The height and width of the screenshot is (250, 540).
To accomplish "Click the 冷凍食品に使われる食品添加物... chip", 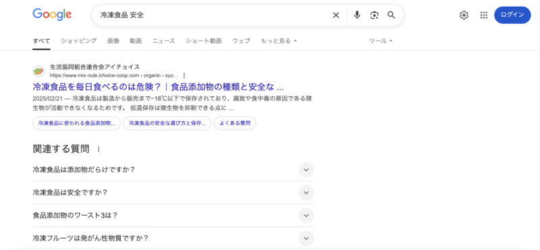I will 76,123.
